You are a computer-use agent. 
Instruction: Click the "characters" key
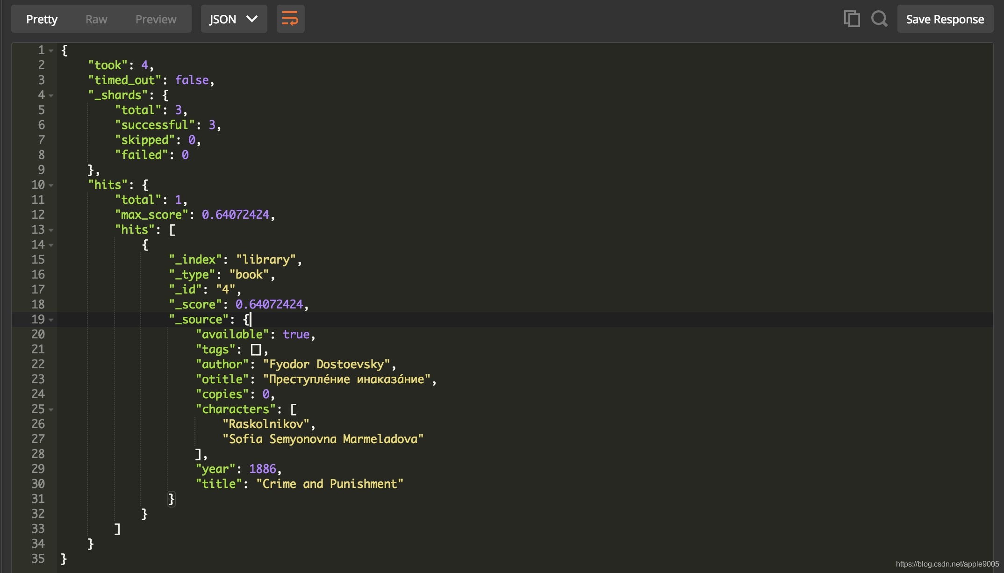pyautogui.click(x=236, y=409)
